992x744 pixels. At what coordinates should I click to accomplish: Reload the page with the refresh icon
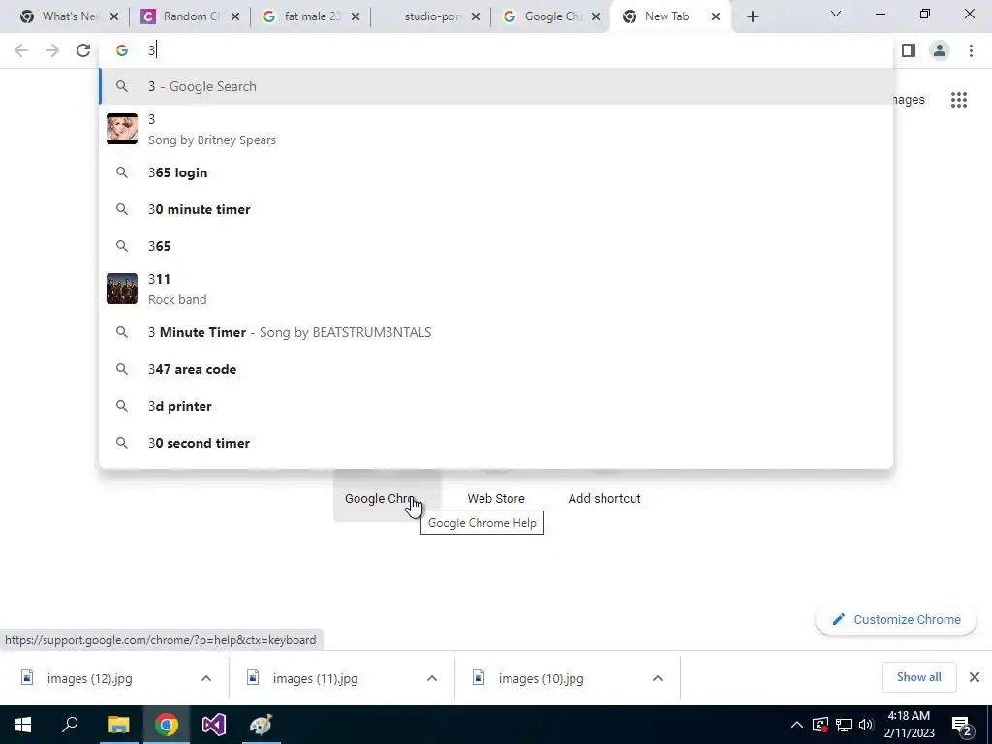[x=83, y=50]
